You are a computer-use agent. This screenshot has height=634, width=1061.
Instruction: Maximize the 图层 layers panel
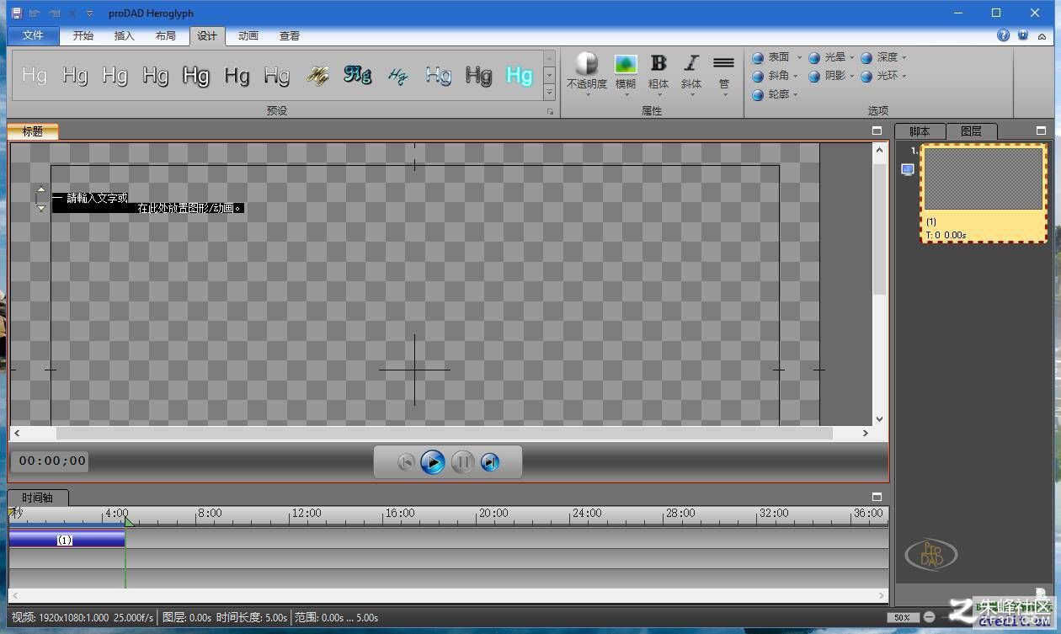1041,131
